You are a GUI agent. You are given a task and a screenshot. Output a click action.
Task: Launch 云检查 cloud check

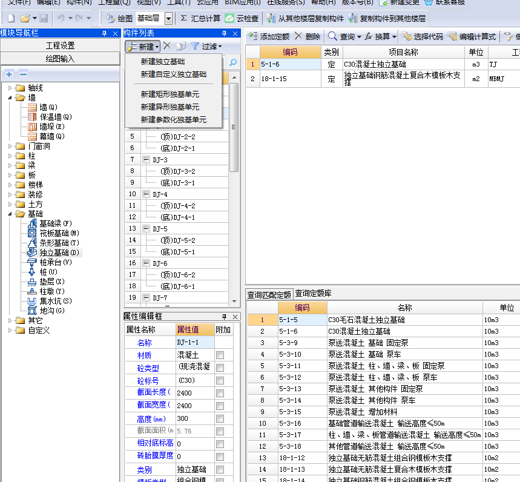point(242,19)
